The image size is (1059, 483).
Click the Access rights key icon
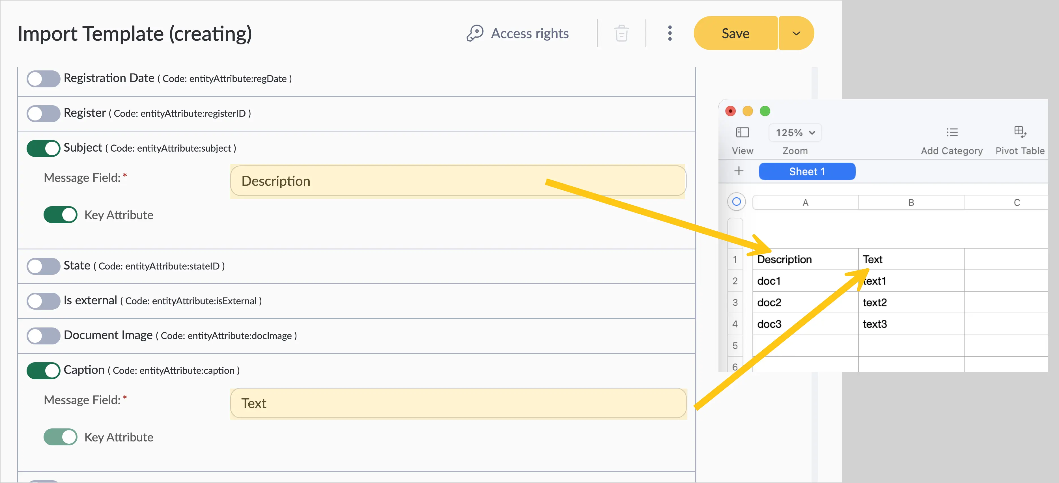pos(475,33)
